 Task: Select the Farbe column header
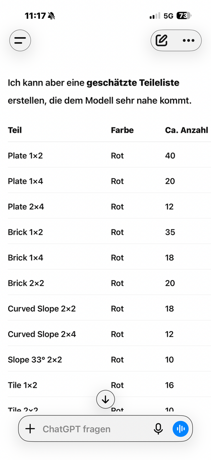(122, 130)
